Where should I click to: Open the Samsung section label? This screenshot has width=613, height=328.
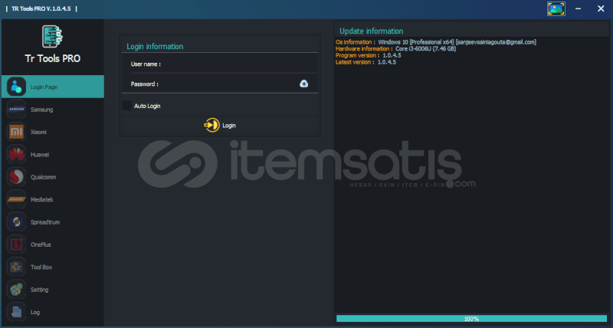42,110
